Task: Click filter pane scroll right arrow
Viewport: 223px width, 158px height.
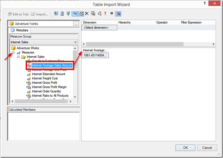Action: click(214, 44)
